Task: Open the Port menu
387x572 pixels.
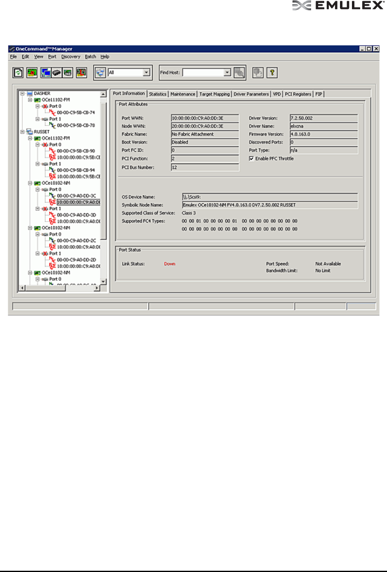Action: (52, 56)
